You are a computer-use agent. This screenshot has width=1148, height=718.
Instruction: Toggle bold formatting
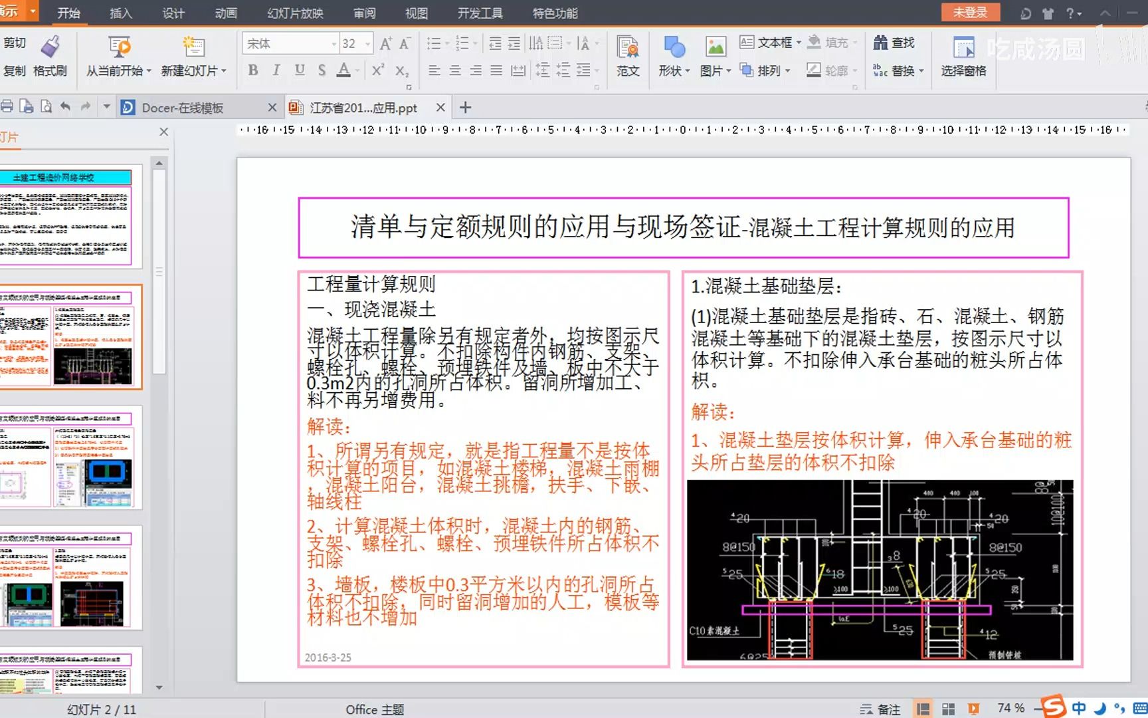click(252, 69)
